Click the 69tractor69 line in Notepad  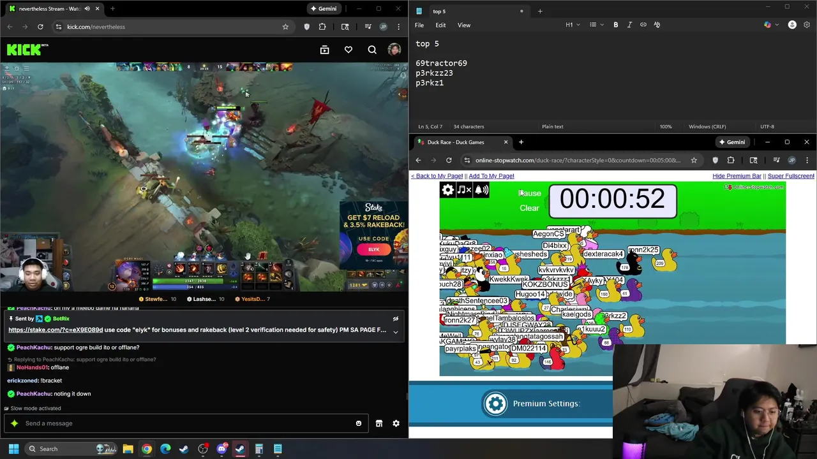441,63
